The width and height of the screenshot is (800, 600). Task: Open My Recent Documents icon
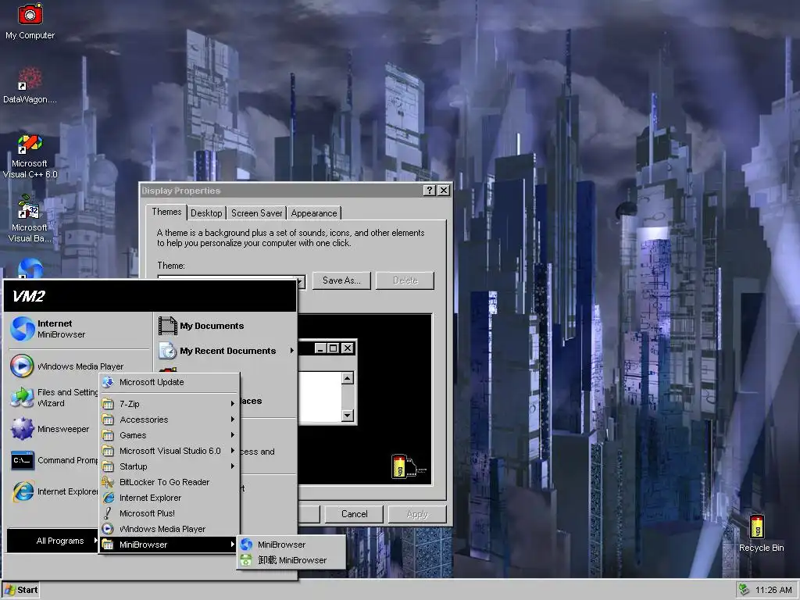(x=168, y=351)
